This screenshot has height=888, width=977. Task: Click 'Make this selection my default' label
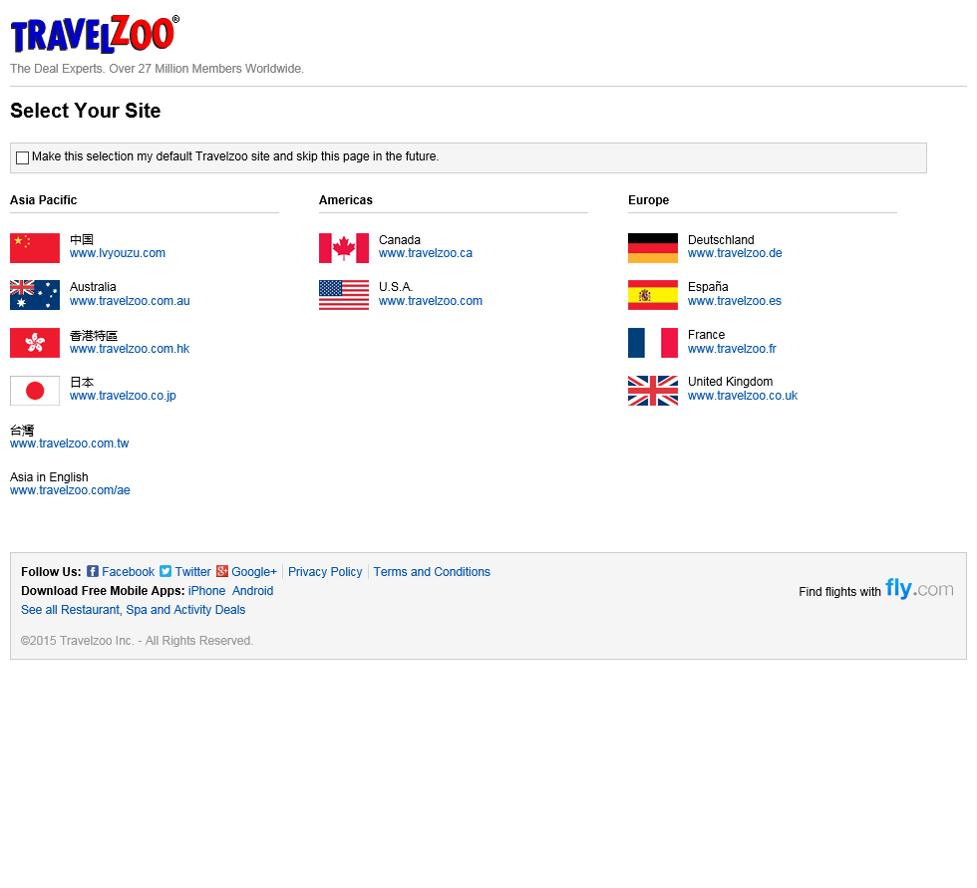coord(235,156)
